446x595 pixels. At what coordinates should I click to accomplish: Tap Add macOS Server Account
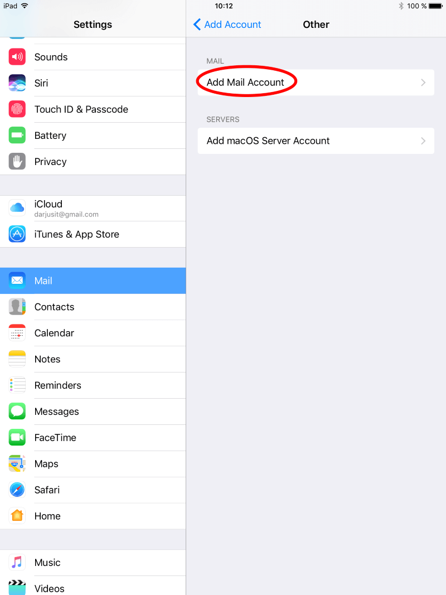316,141
